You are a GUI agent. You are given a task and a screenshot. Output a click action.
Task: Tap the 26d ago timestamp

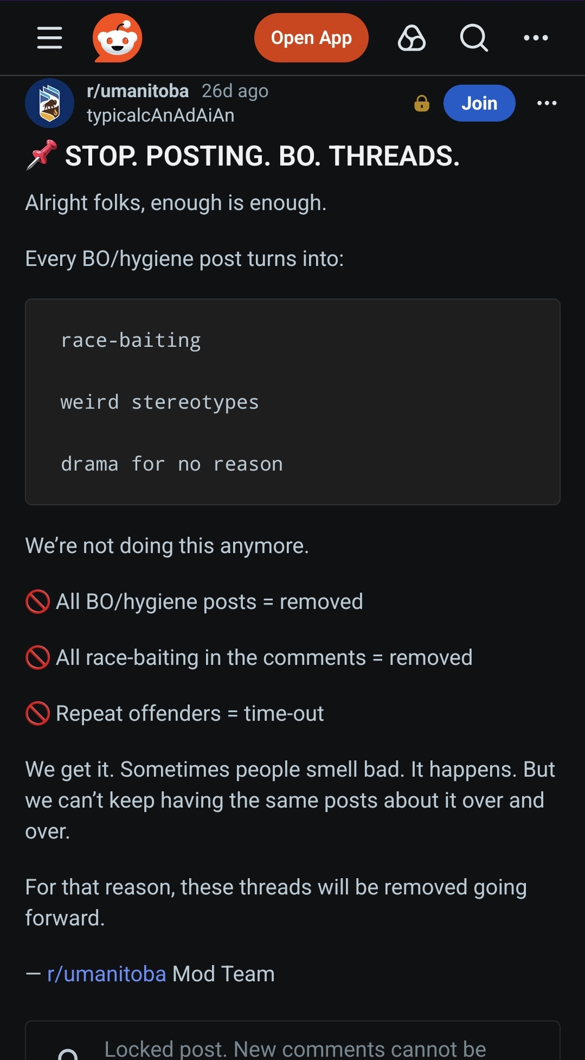[235, 91]
